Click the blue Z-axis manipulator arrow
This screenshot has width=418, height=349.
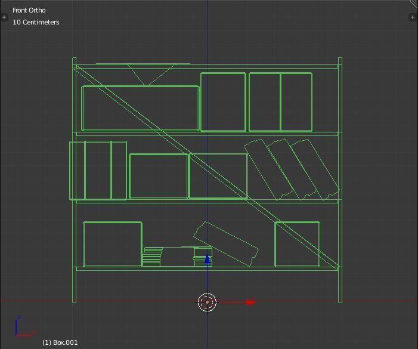(x=207, y=258)
